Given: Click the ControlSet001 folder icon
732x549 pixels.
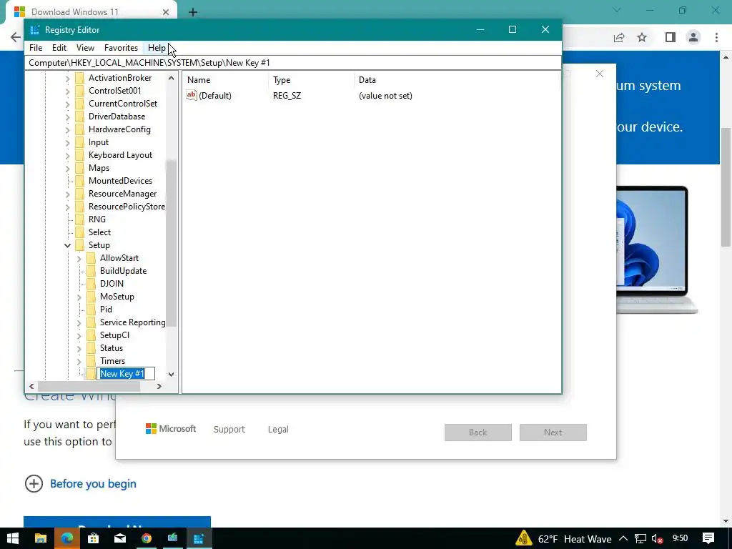Looking at the screenshot, I should pyautogui.click(x=80, y=91).
